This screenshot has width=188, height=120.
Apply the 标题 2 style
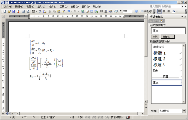[x=167, y=59]
